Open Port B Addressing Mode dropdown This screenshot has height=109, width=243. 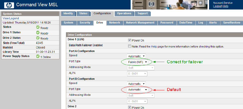pyautogui.click(x=141, y=95)
